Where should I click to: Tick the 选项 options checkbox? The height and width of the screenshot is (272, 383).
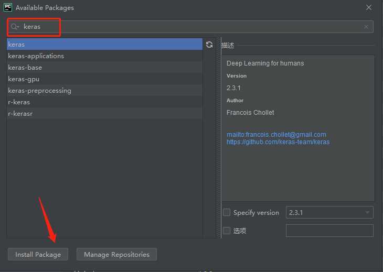tap(227, 230)
